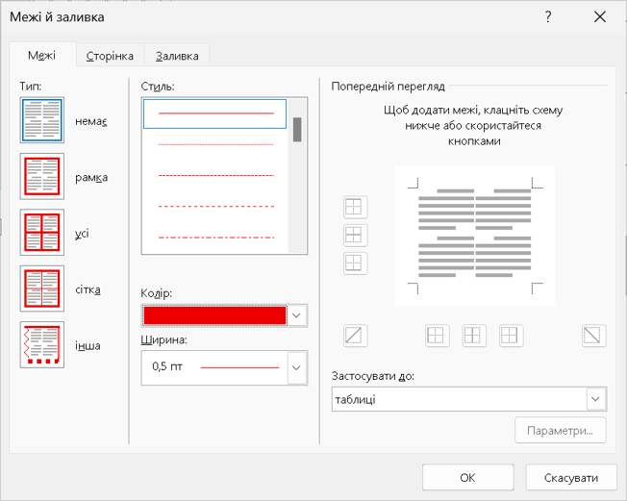Click the Скасувати button
627x501 pixels.
tap(571, 477)
